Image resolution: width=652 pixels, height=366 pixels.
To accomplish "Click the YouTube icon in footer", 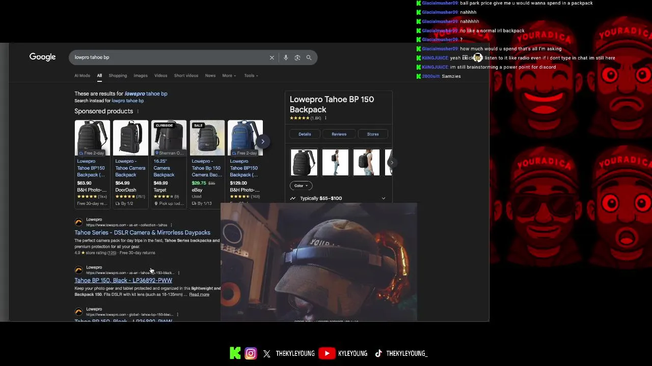I will pyautogui.click(x=327, y=353).
